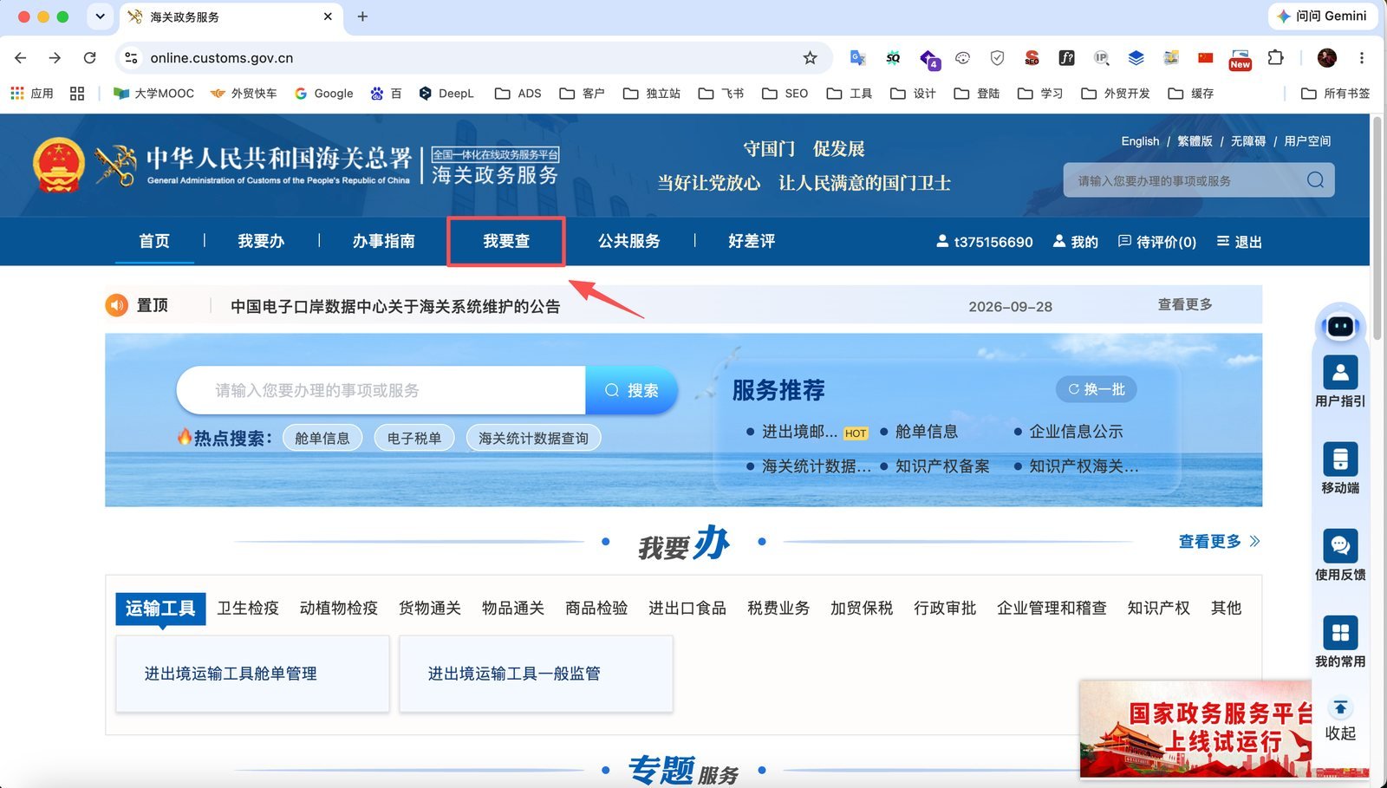Click blue 搜索 button
The height and width of the screenshot is (788, 1387).
631,390
